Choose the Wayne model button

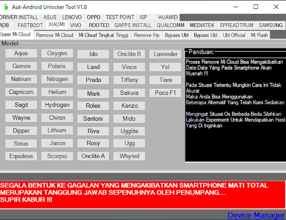click(x=21, y=118)
